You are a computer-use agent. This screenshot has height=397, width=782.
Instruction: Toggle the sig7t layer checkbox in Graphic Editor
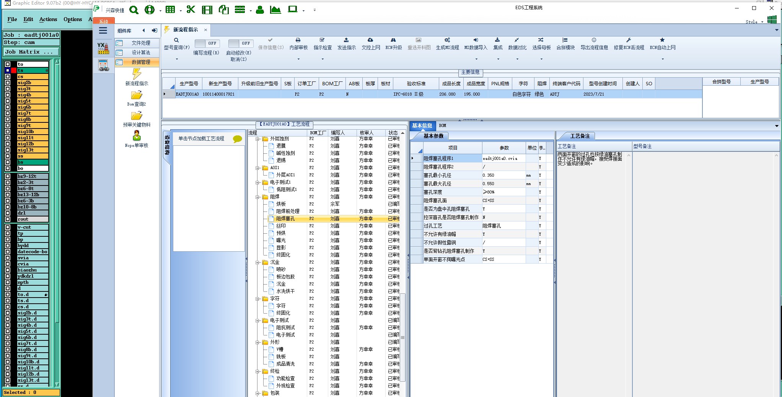(x=8, y=113)
